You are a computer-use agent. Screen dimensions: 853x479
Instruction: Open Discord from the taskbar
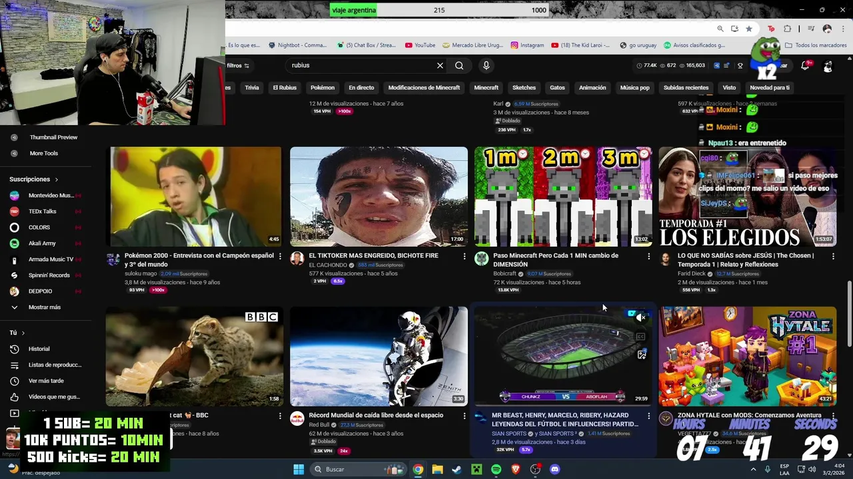click(554, 469)
